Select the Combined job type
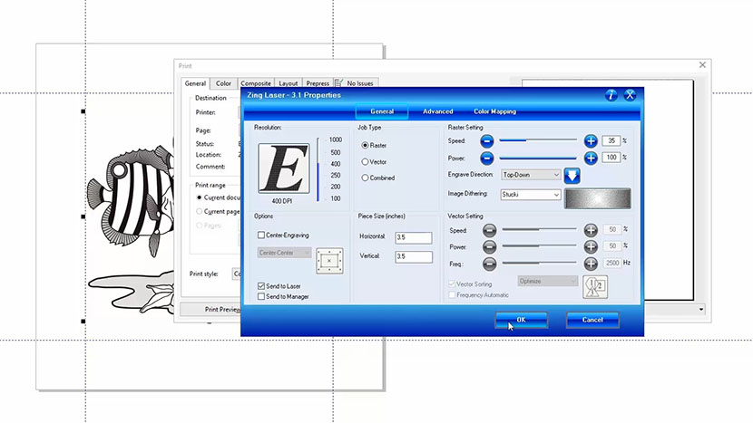The image size is (753, 423). pyautogui.click(x=366, y=178)
